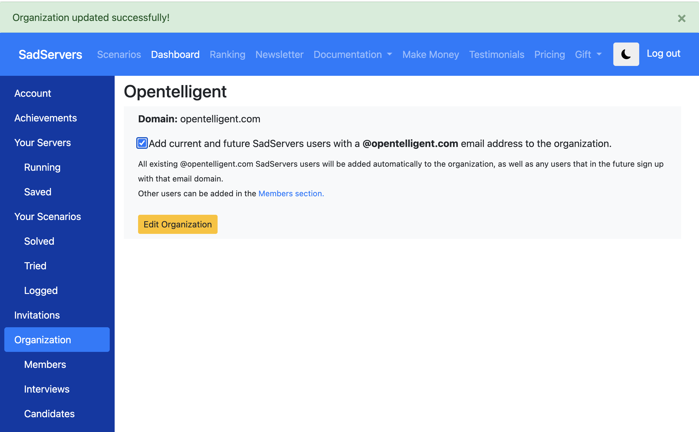The height and width of the screenshot is (432, 699).
Task: Dismiss the success alert with the X
Action: pyautogui.click(x=681, y=18)
